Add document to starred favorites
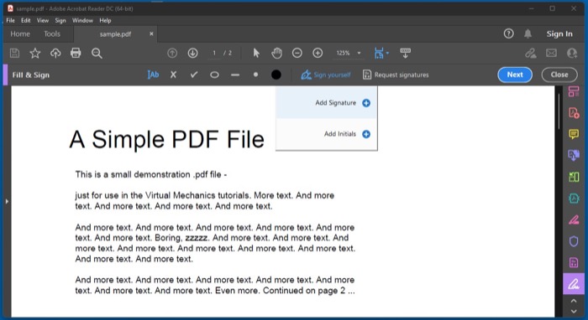588x320 pixels. [x=35, y=53]
